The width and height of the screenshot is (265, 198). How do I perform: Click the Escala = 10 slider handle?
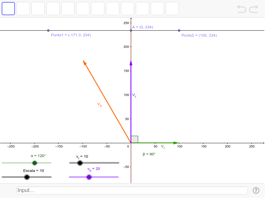[27, 177]
